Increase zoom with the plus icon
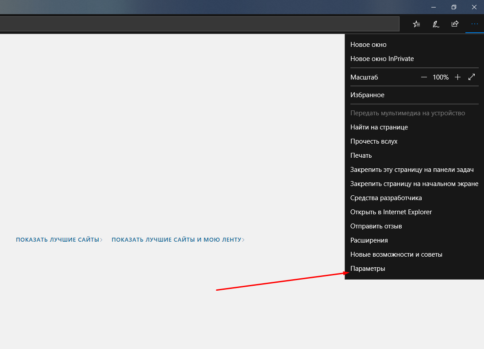Screen dimensions: 484x349 457,77
